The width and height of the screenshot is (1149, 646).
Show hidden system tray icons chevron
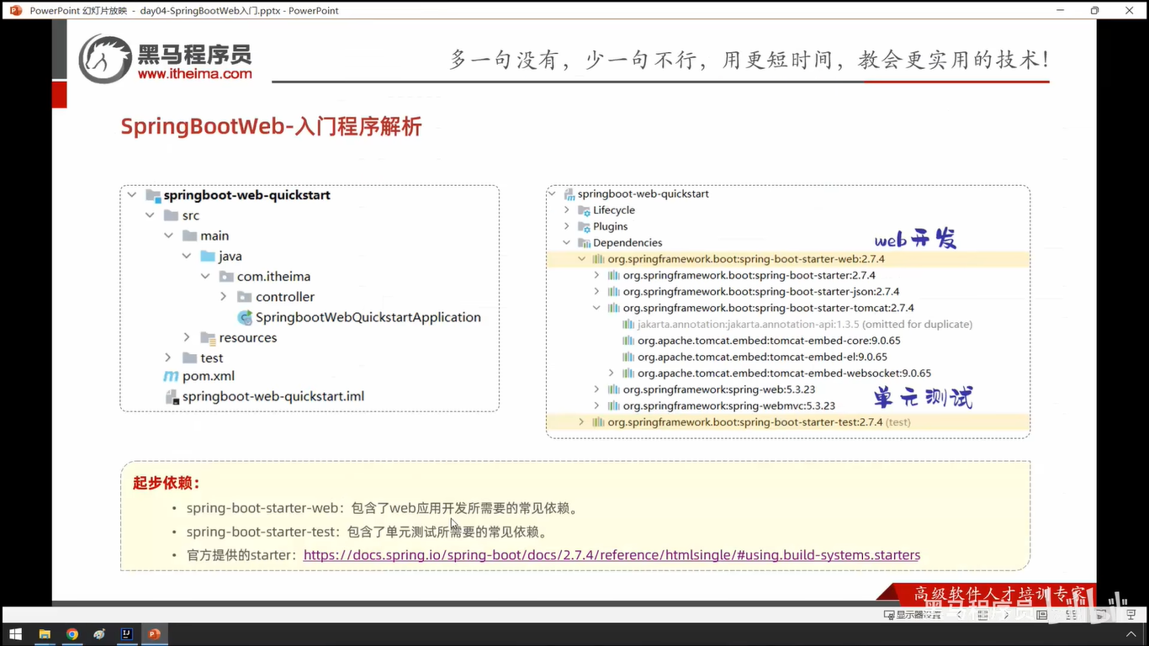(x=1131, y=633)
